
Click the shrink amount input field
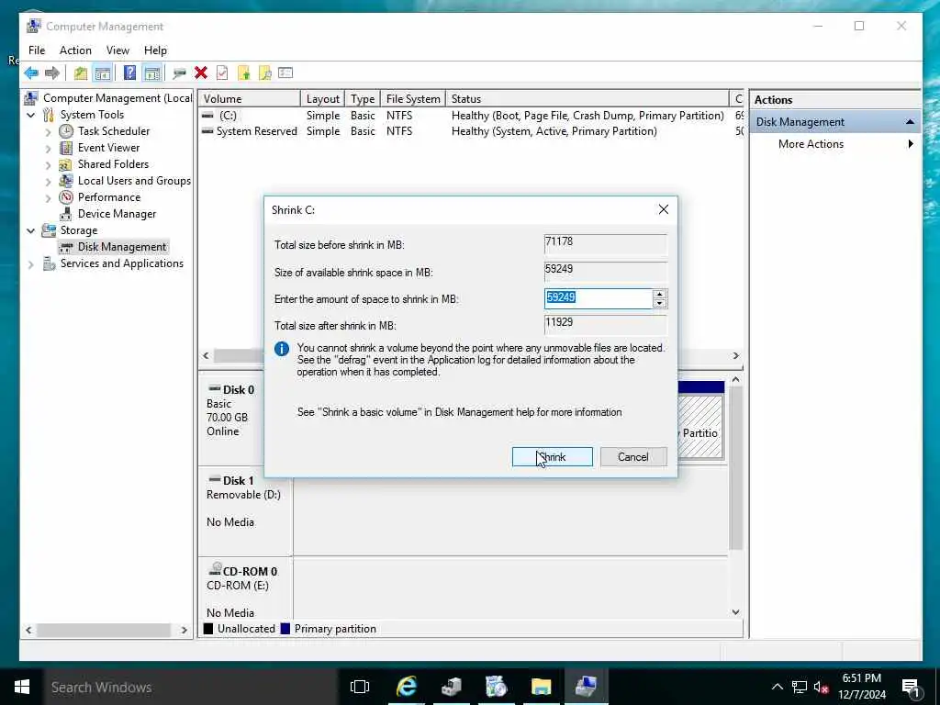(x=599, y=298)
